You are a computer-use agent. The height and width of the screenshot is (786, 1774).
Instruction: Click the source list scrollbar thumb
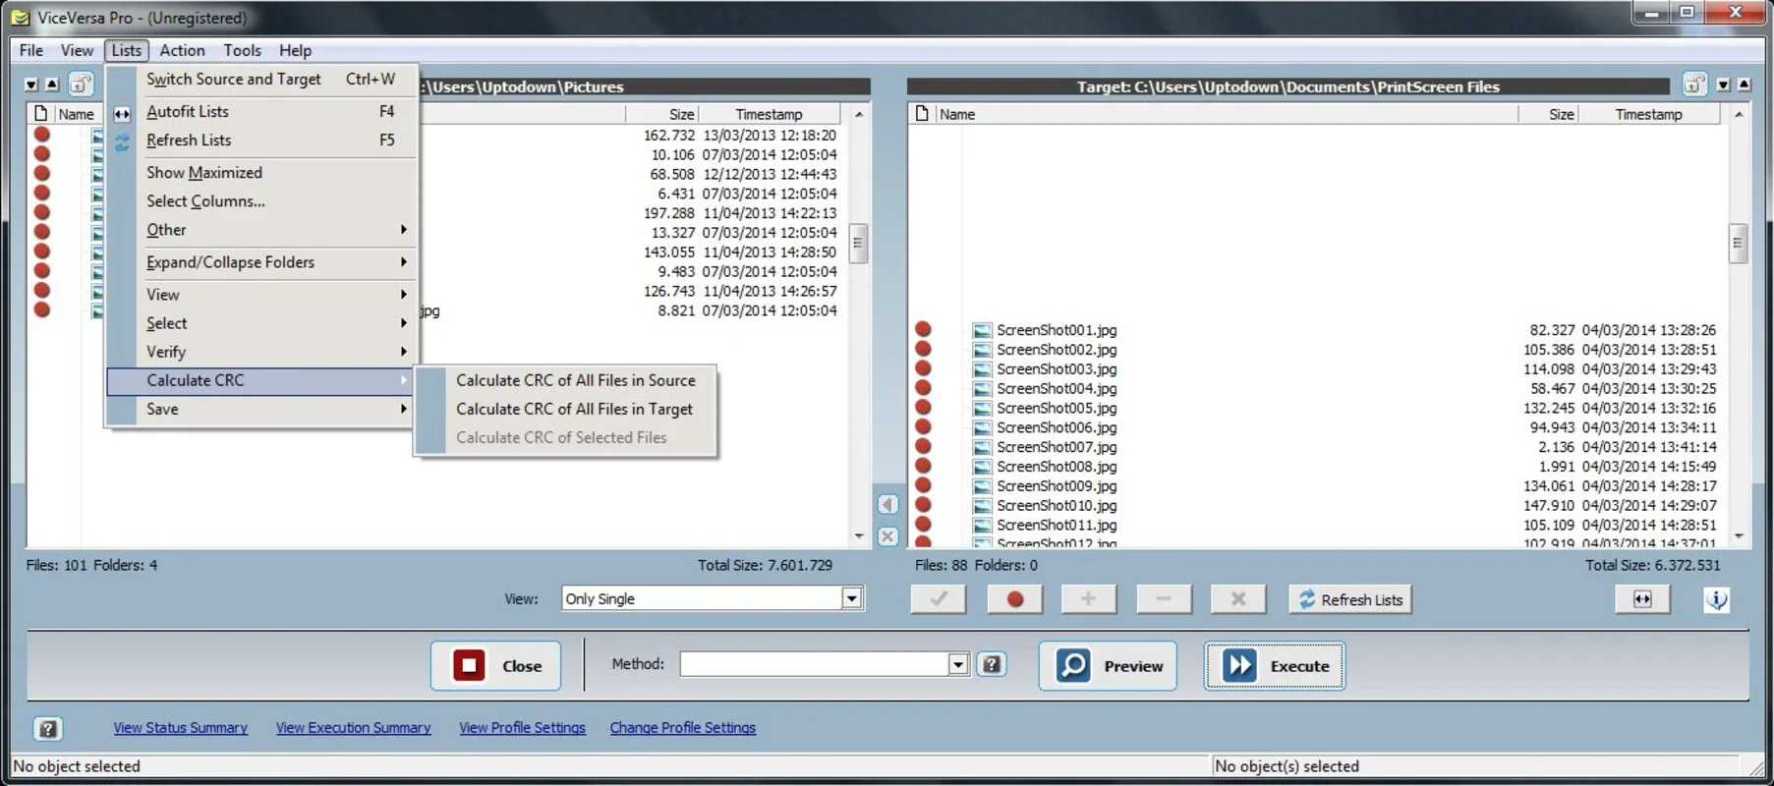[858, 243]
